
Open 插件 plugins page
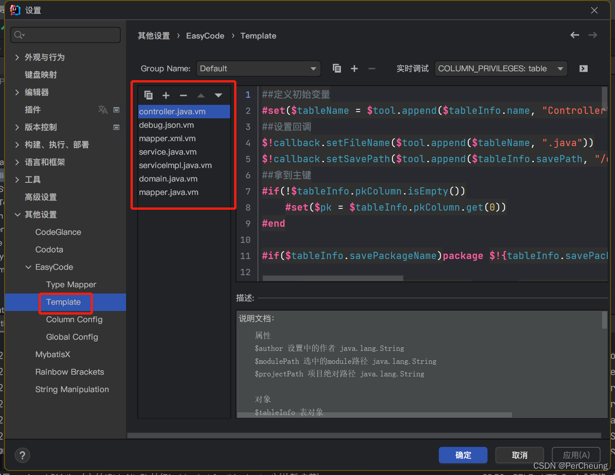pos(33,110)
